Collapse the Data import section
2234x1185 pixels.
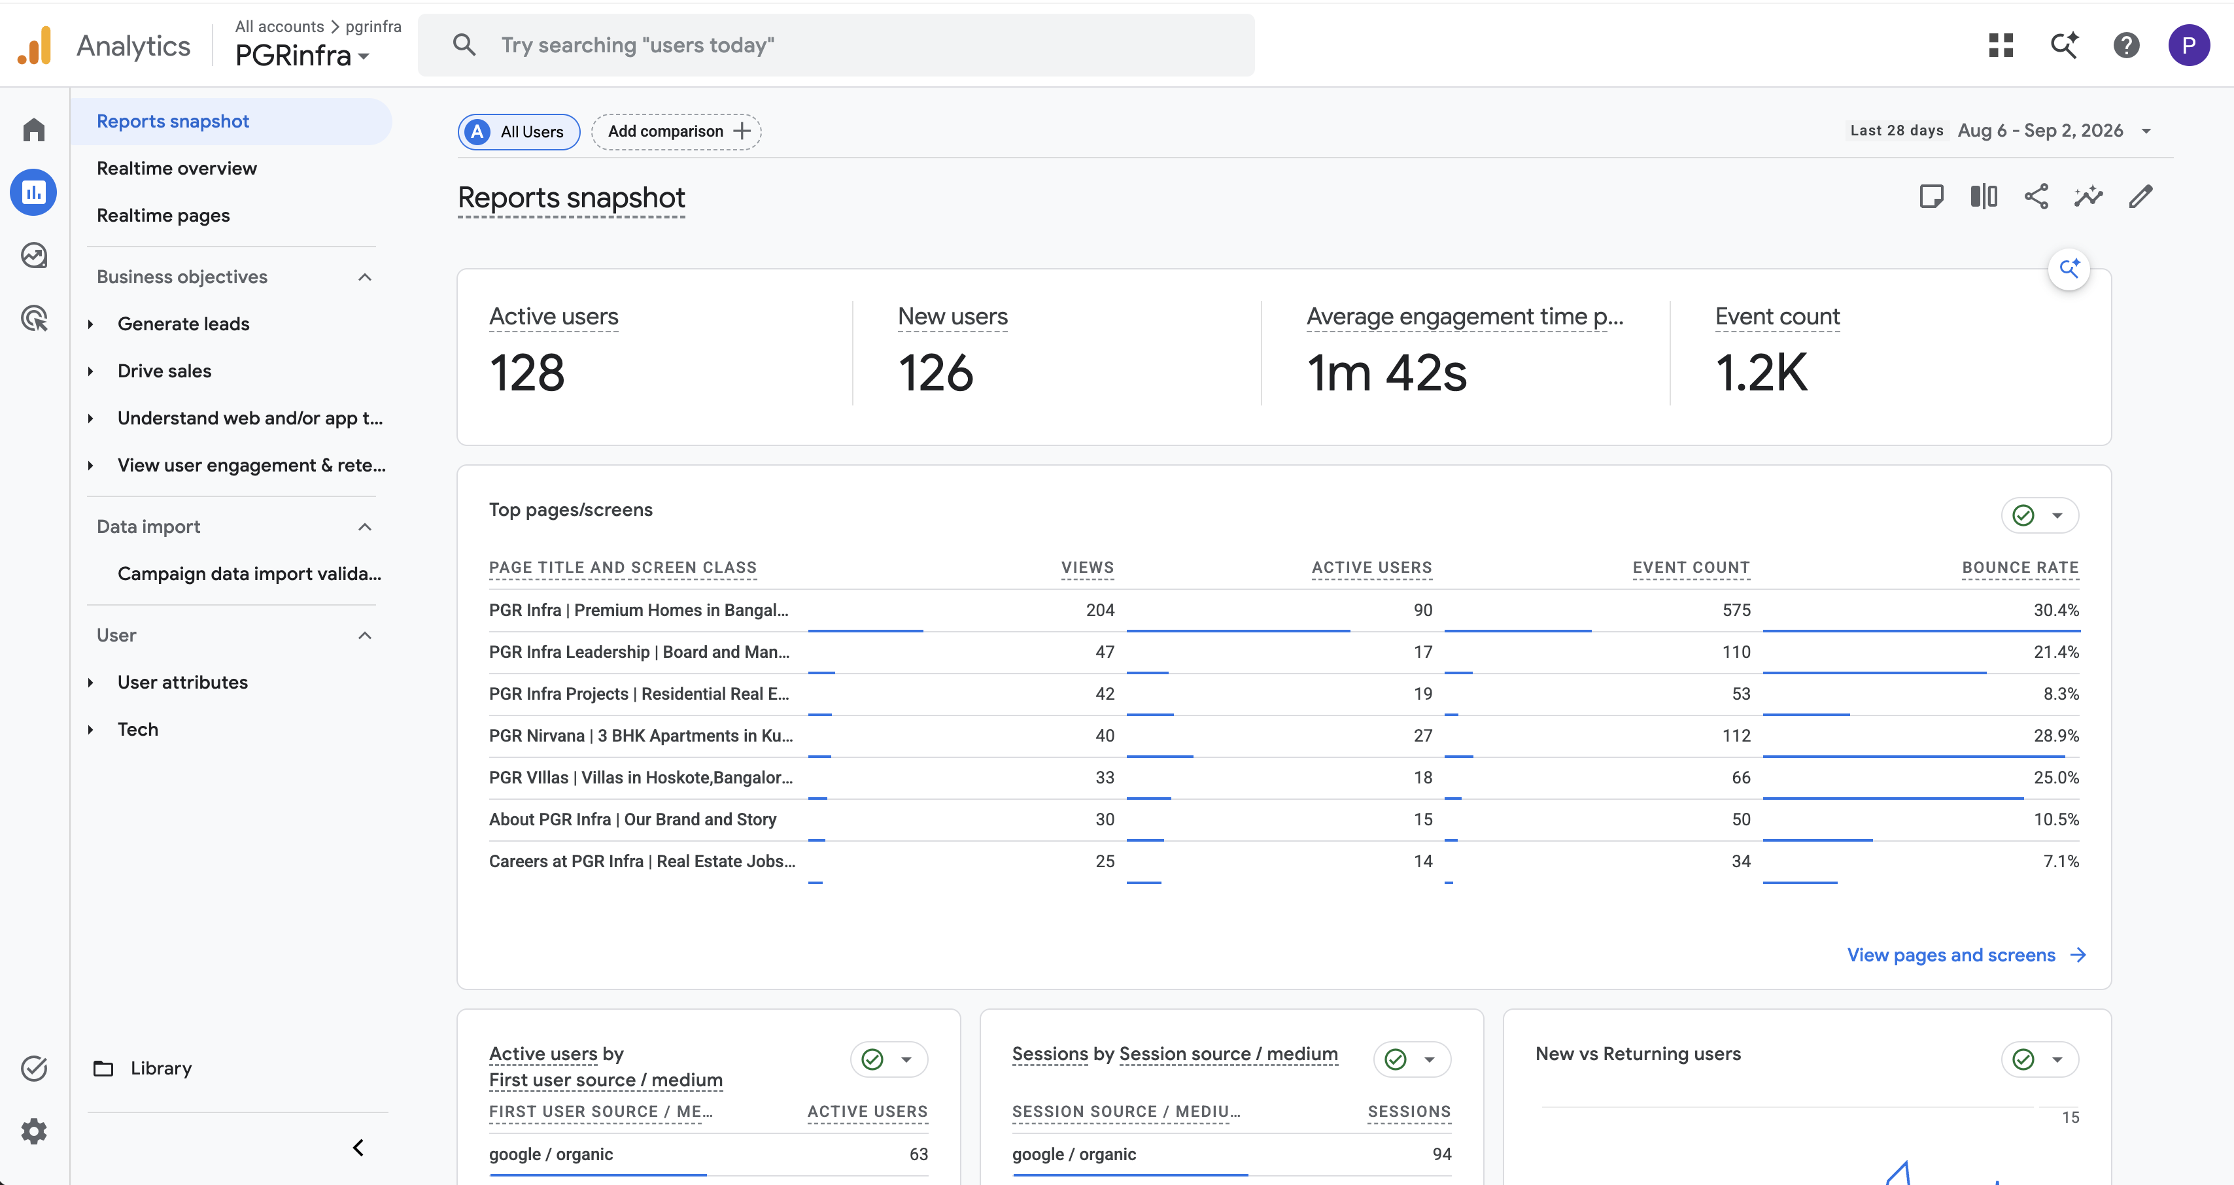coord(364,526)
